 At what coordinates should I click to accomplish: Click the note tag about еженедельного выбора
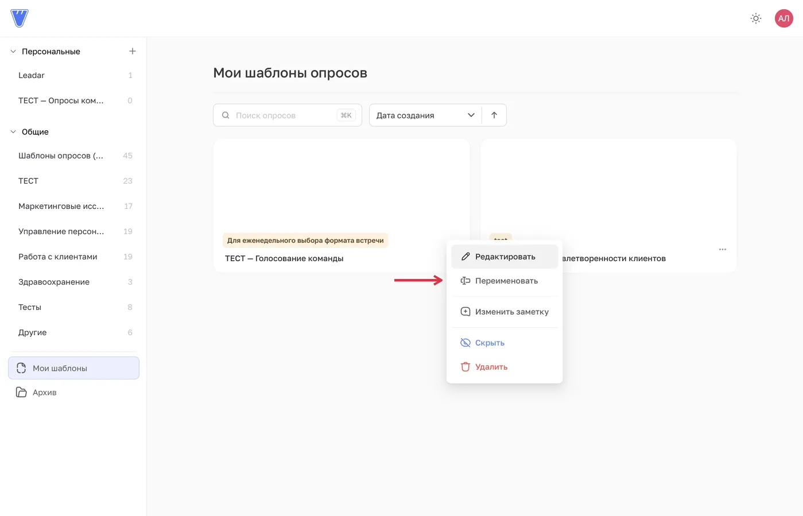(x=305, y=240)
